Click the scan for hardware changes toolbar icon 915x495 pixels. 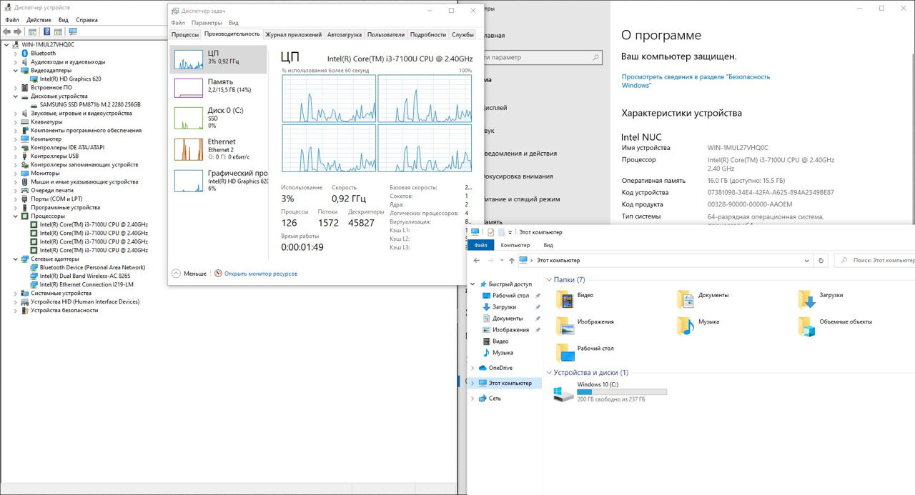tap(72, 31)
